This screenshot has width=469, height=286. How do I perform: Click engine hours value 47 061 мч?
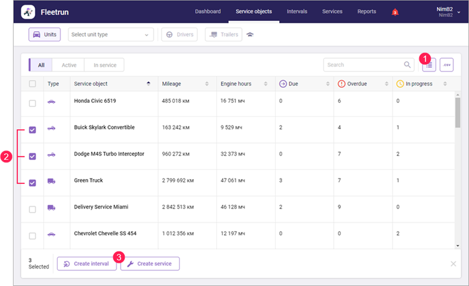pos(232,180)
